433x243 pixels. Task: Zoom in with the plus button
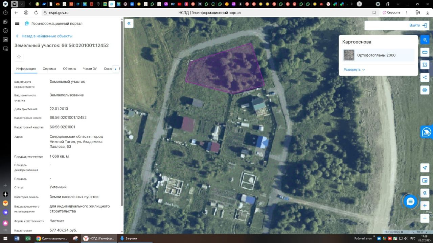(425, 205)
